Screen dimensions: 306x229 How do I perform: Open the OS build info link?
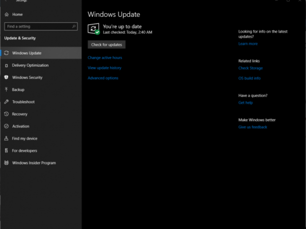(x=249, y=78)
